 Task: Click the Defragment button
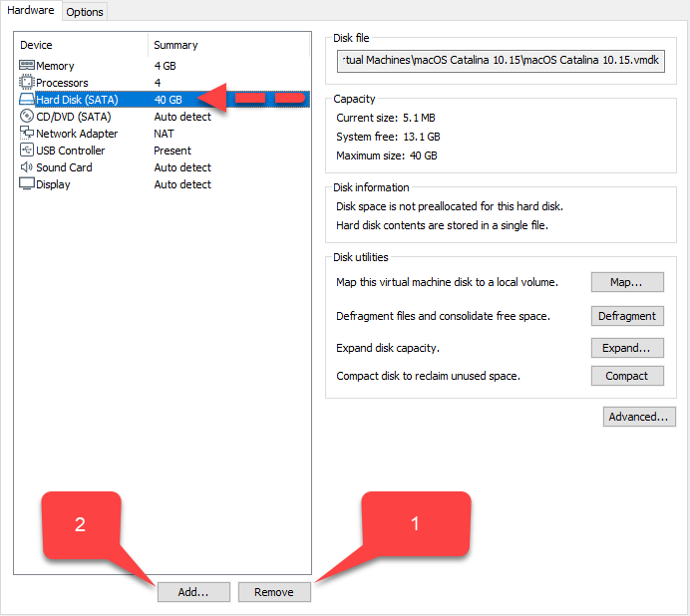pyautogui.click(x=627, y=316)
